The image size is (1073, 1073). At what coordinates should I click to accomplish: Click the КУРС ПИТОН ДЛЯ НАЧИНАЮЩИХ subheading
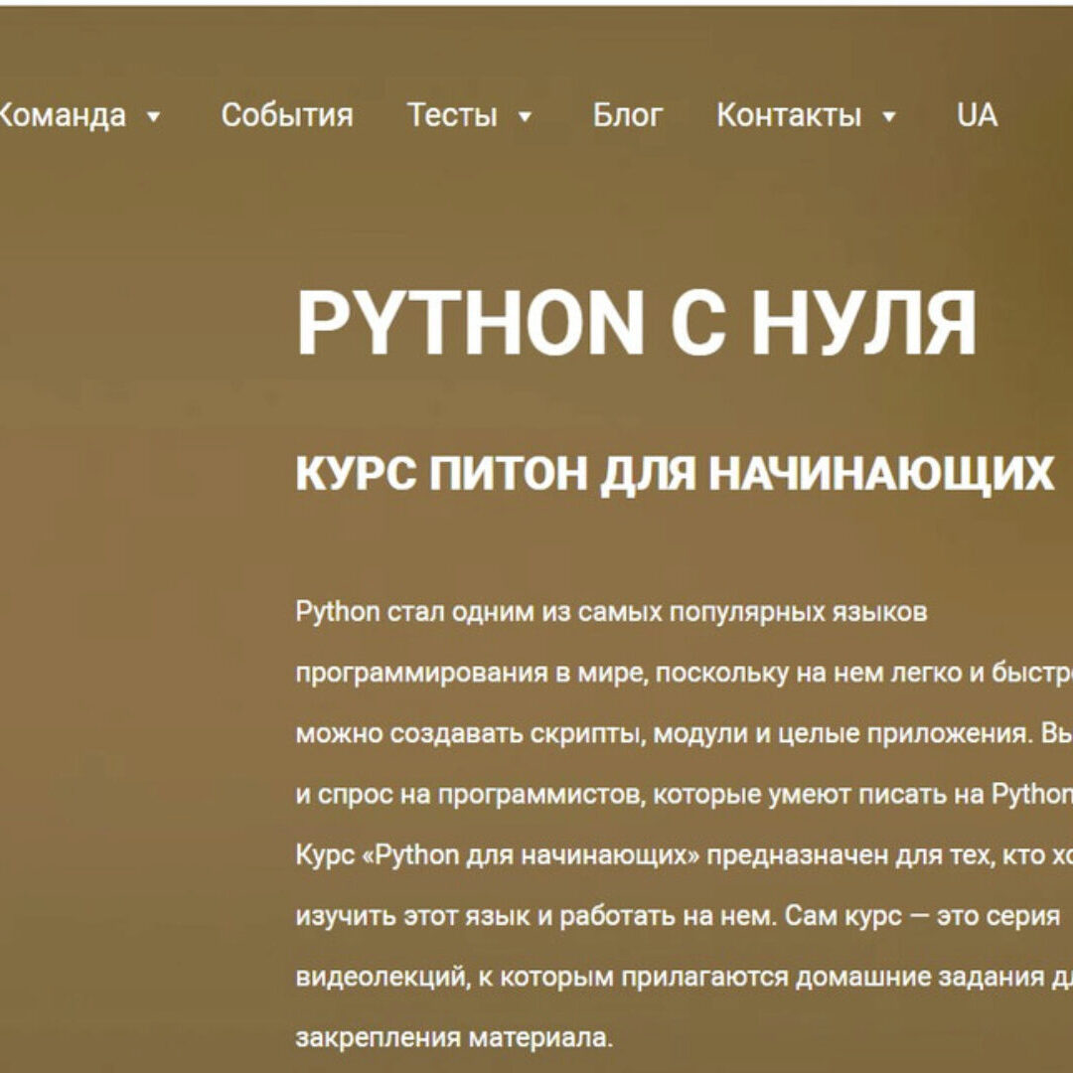point(674,474)
